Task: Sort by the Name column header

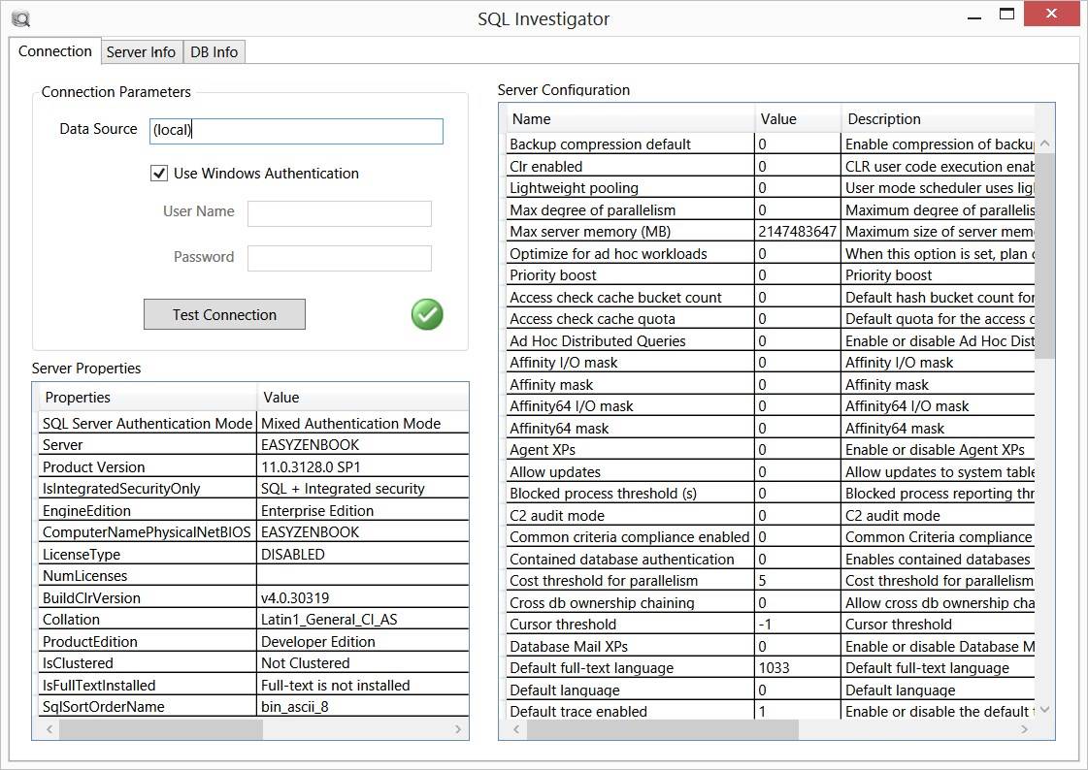Action: click(630, 118)
